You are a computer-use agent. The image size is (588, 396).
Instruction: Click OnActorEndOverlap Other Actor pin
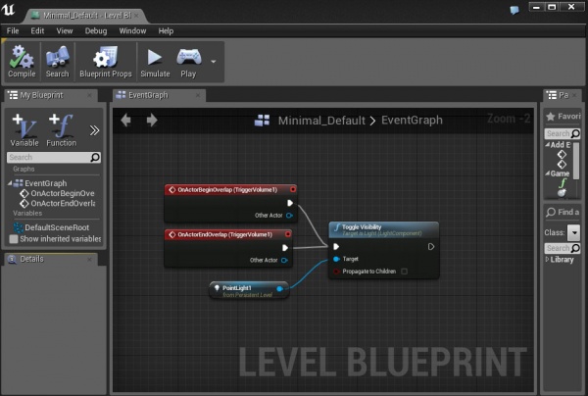pos(284,260)
